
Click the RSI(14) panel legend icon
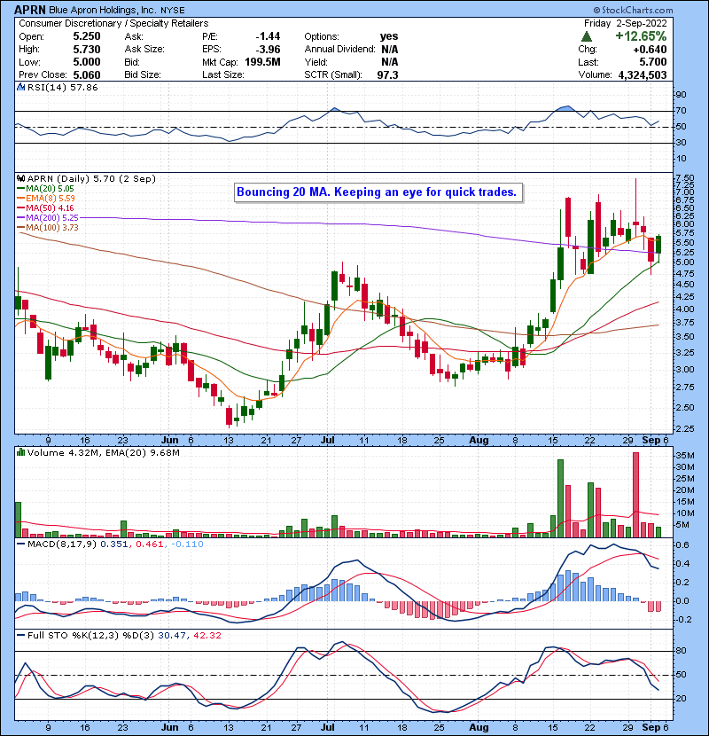[20, 87]
